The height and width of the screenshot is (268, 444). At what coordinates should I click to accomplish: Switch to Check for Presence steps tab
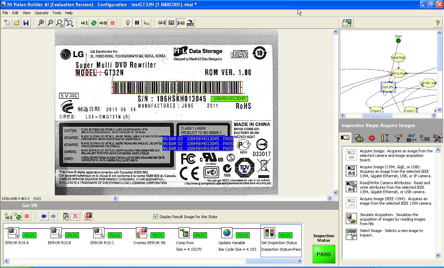click(x=398, y=138)
